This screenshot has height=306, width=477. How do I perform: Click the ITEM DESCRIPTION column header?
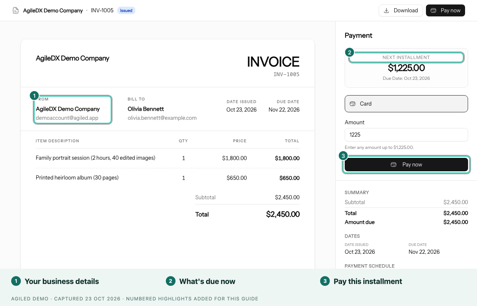(x=57, y=141)
